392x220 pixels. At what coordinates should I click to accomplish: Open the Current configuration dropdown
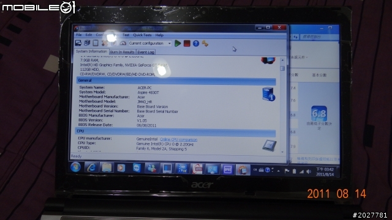point(150,43)
